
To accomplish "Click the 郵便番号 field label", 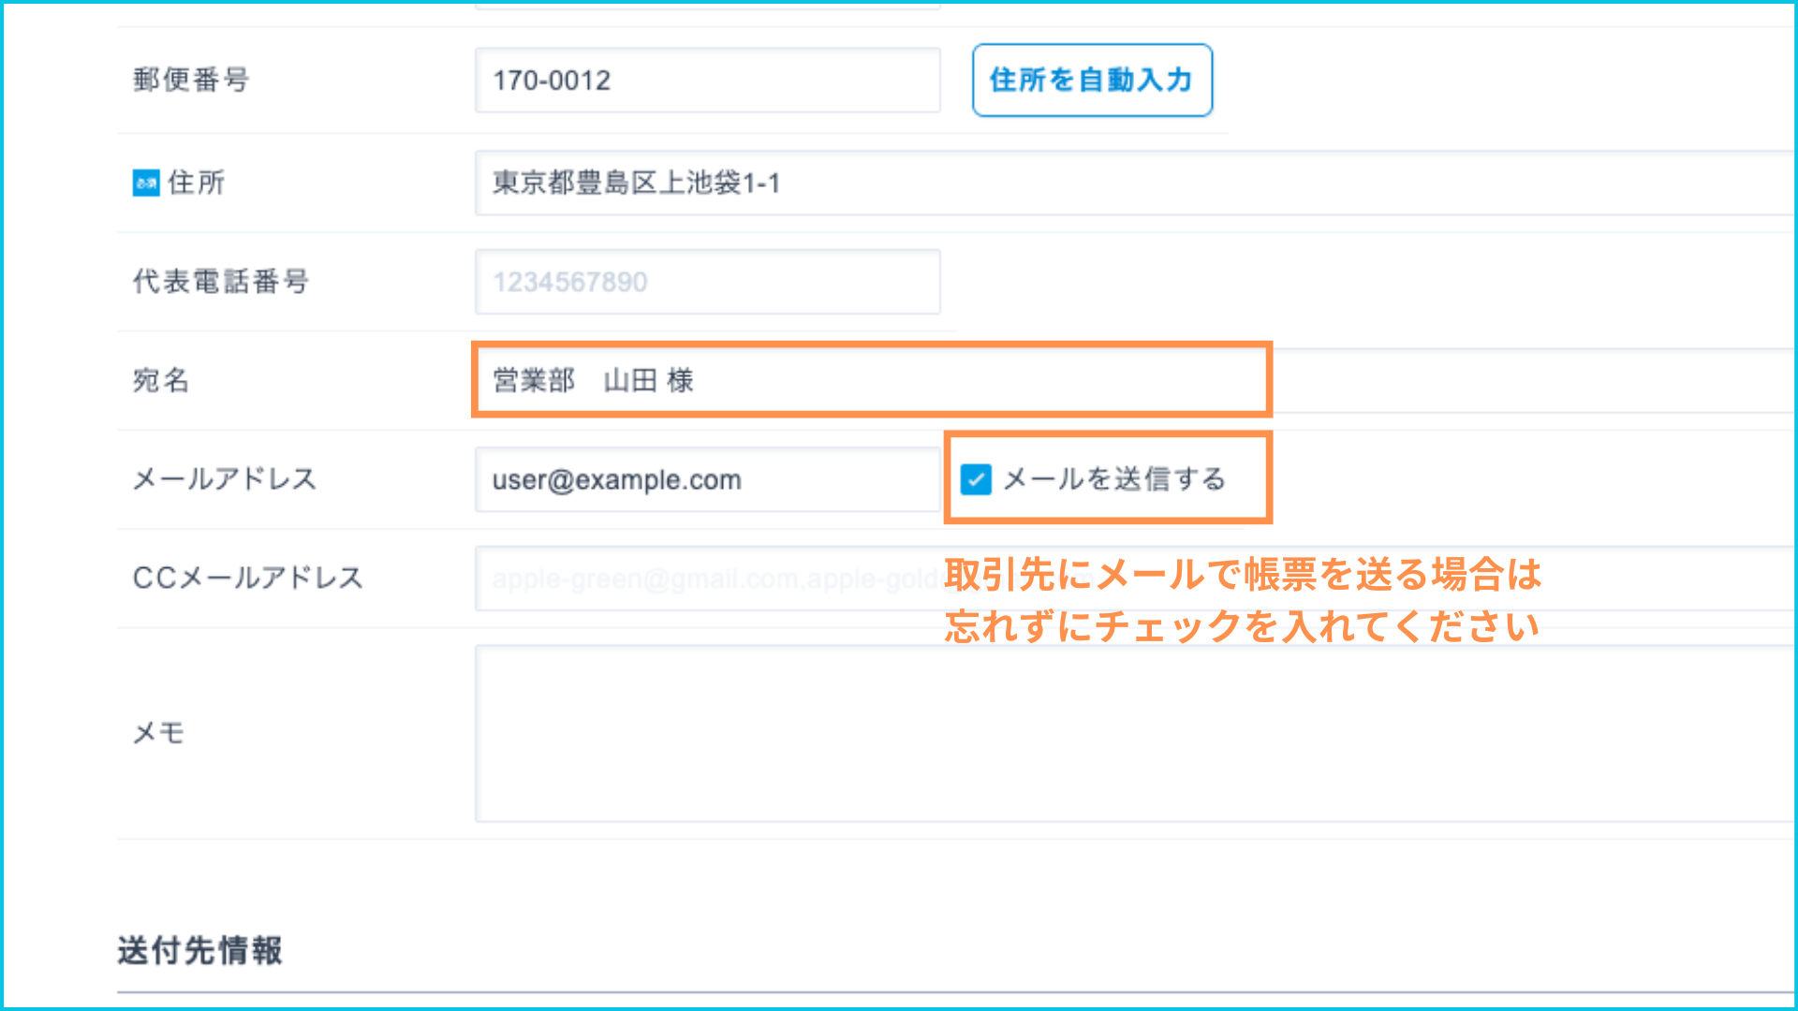I will (191, 81).
